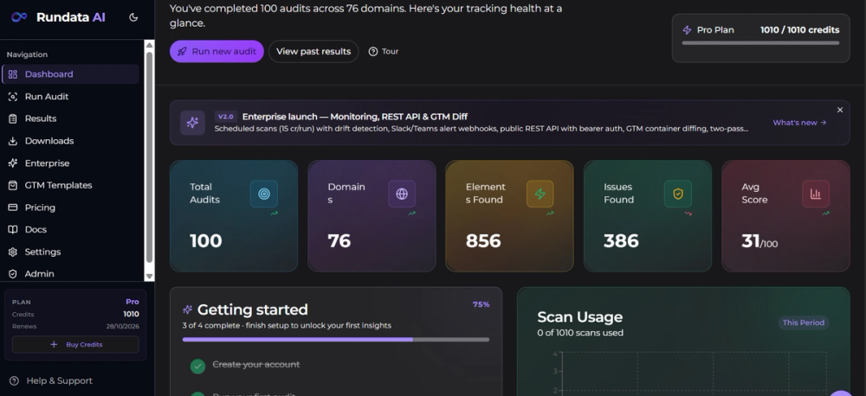Click the sidebar scrollbar thumb

(149, 157)
